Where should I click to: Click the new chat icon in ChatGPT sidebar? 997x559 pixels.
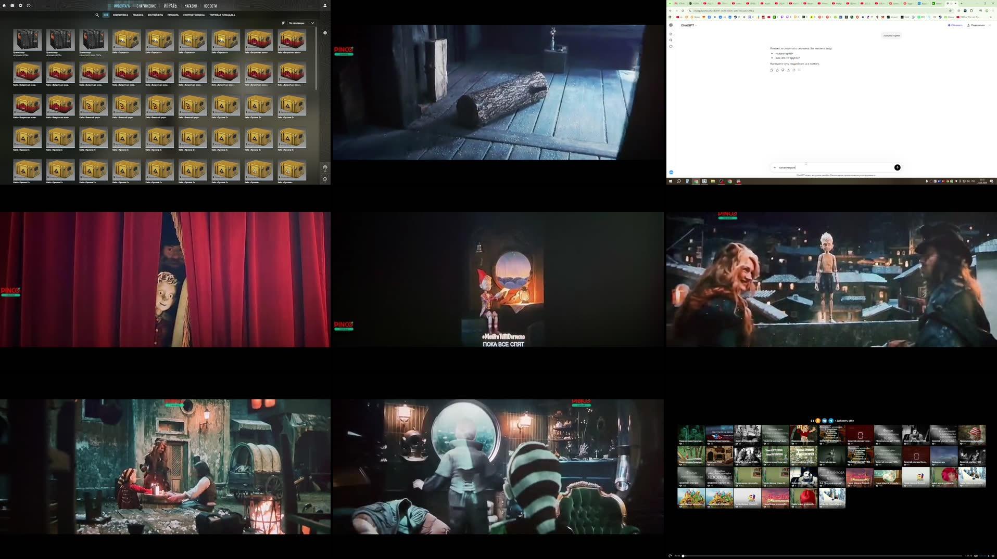[671, 34]
